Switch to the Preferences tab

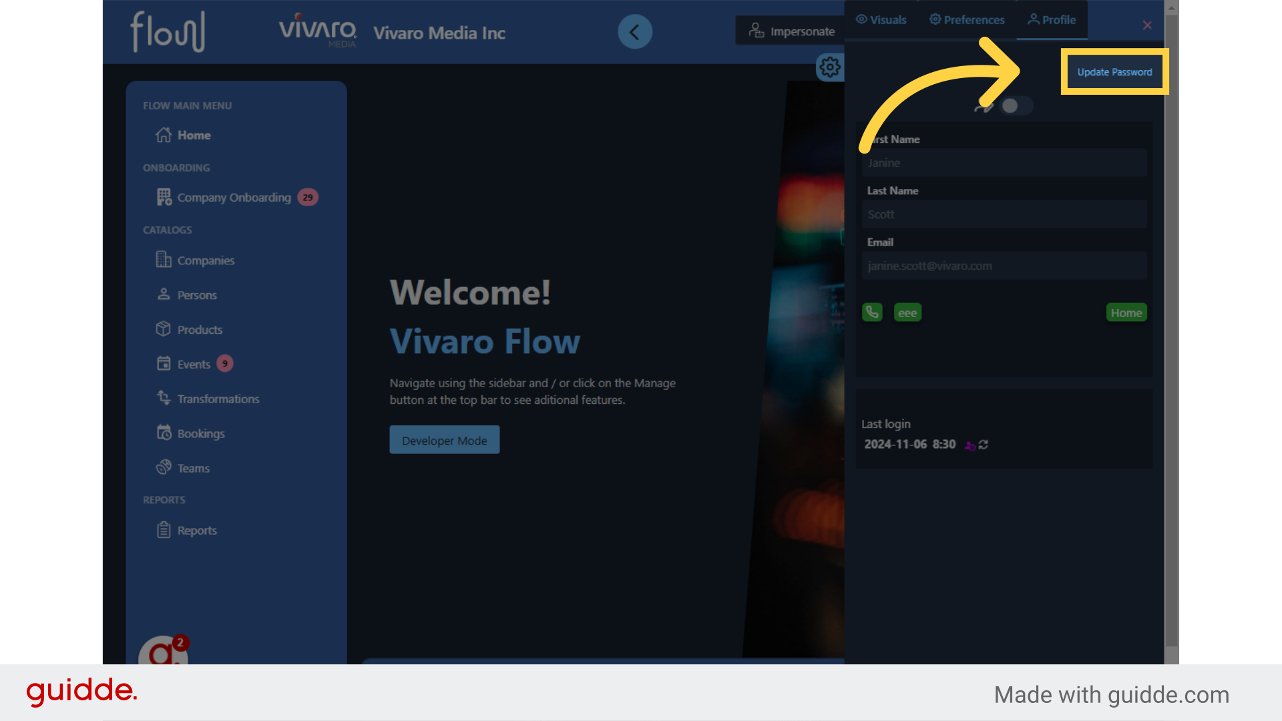pos(966,20)
